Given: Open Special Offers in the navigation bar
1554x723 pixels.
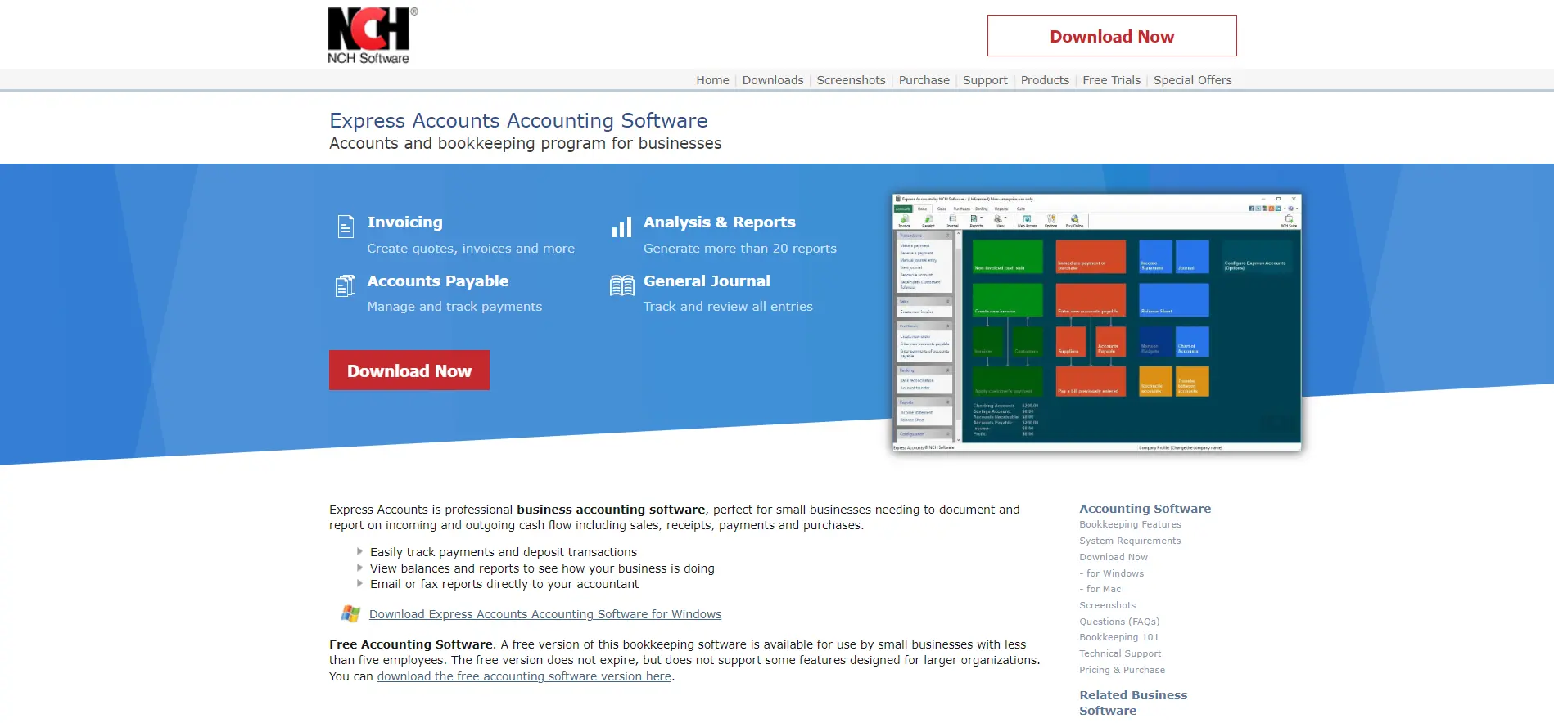Looking at the screenshot, I should 1192,80.
